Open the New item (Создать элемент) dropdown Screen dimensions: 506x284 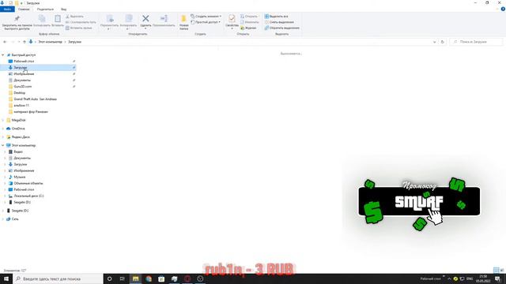206,17
